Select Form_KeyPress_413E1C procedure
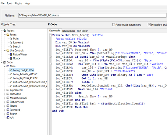 [x=25, y=78]
